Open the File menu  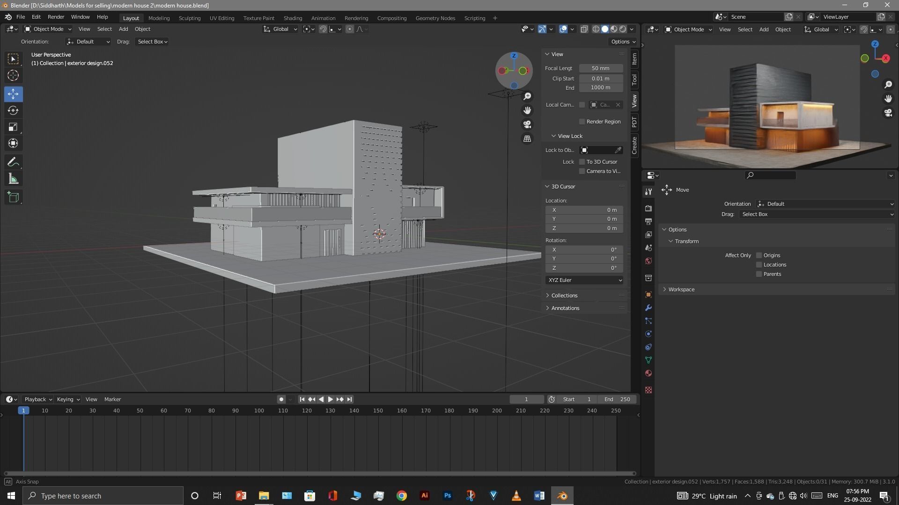tap(21, 17)
